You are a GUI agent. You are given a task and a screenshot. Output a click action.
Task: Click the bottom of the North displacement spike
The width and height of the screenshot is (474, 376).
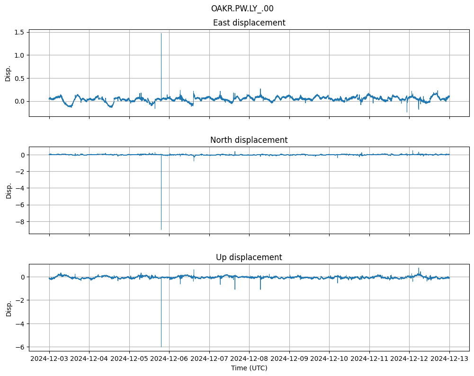point(161,229)
